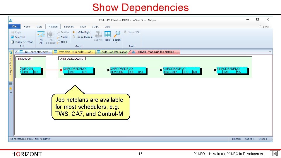281x158 pixels.
Task: Click the Show SQL tool
Action: pyautogui.click(x=132, y=32)
